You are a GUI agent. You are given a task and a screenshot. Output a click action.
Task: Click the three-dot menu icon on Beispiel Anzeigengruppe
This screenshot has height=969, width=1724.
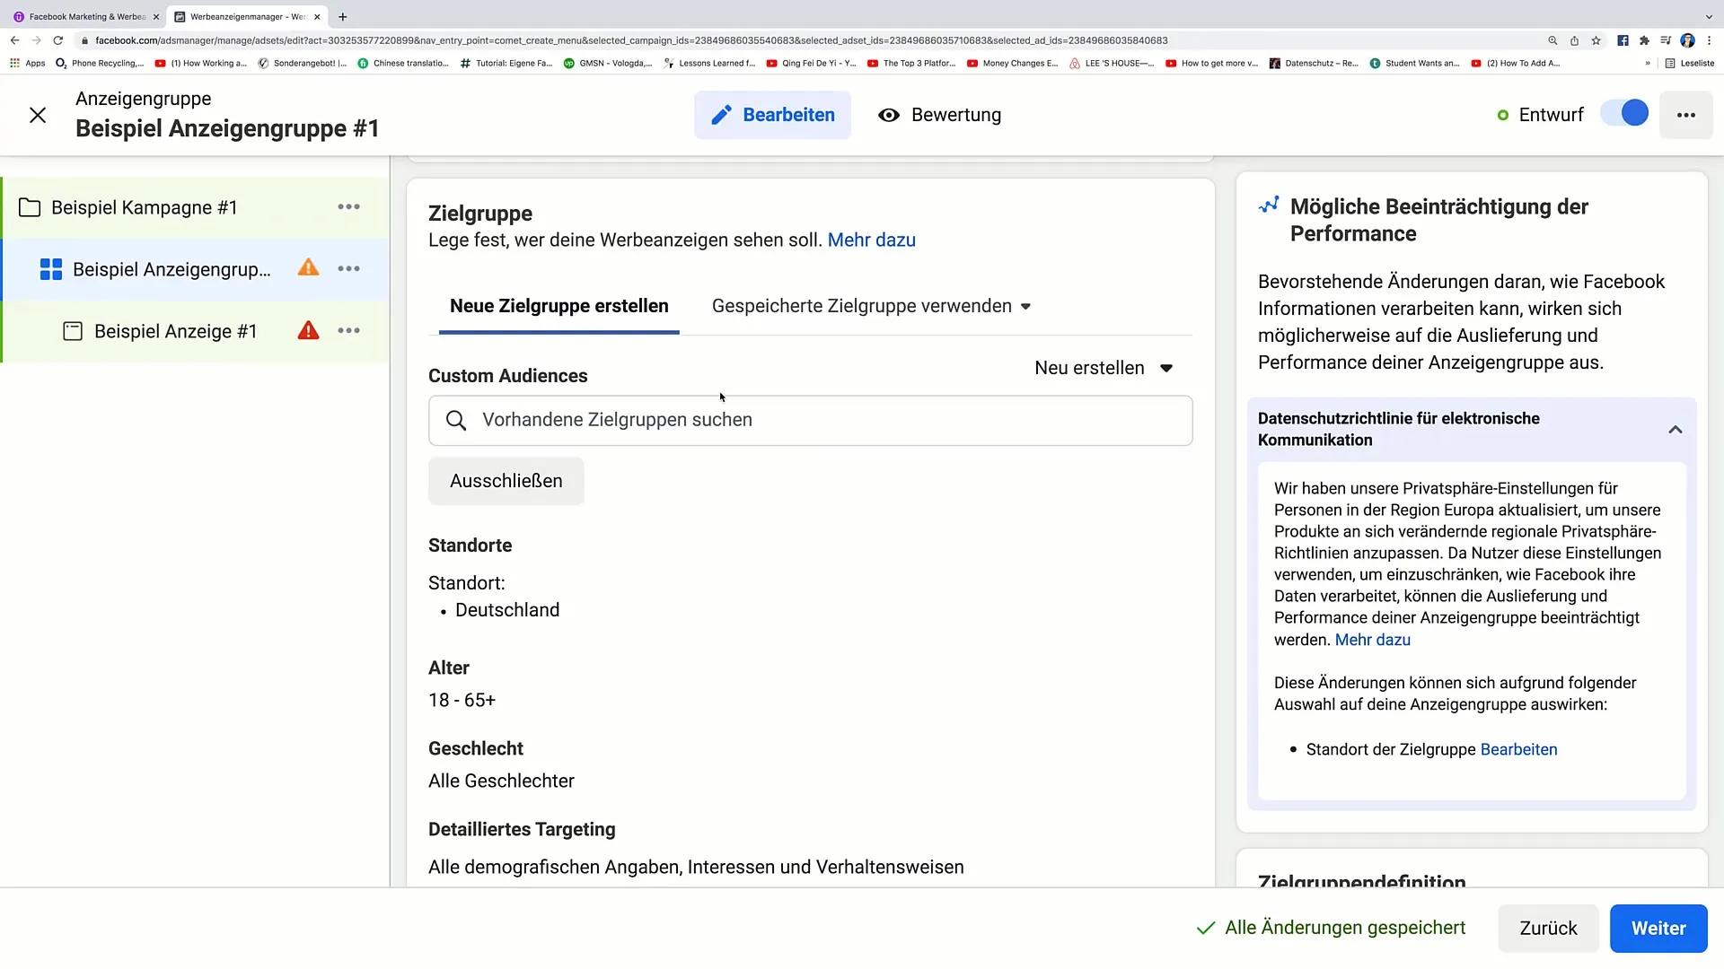(349, 268)
